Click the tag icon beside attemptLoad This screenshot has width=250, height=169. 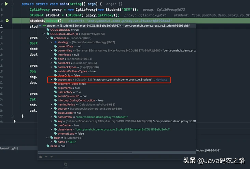[55, 134]
